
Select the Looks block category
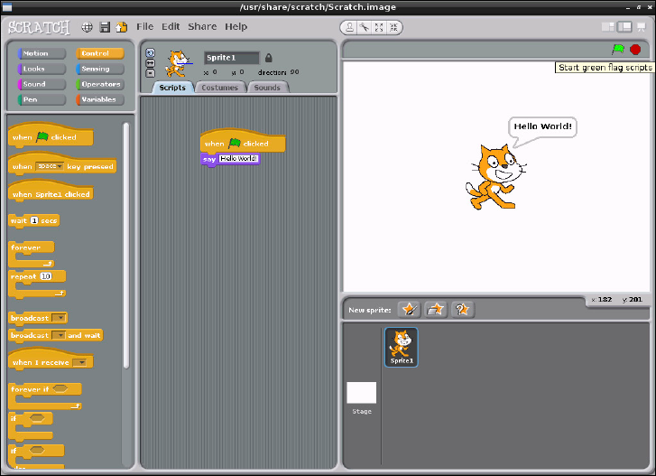point(42,69)
